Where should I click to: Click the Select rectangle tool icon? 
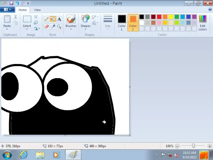pyautogui.click(x=27, y=19)
